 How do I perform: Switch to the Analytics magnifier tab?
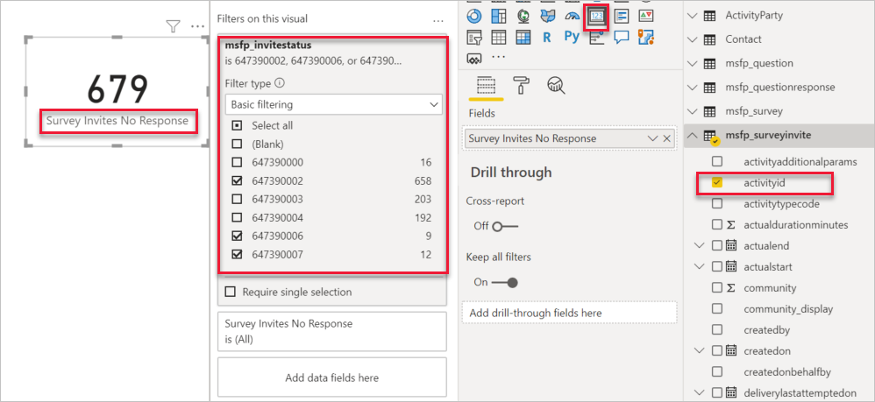point(557,85)
